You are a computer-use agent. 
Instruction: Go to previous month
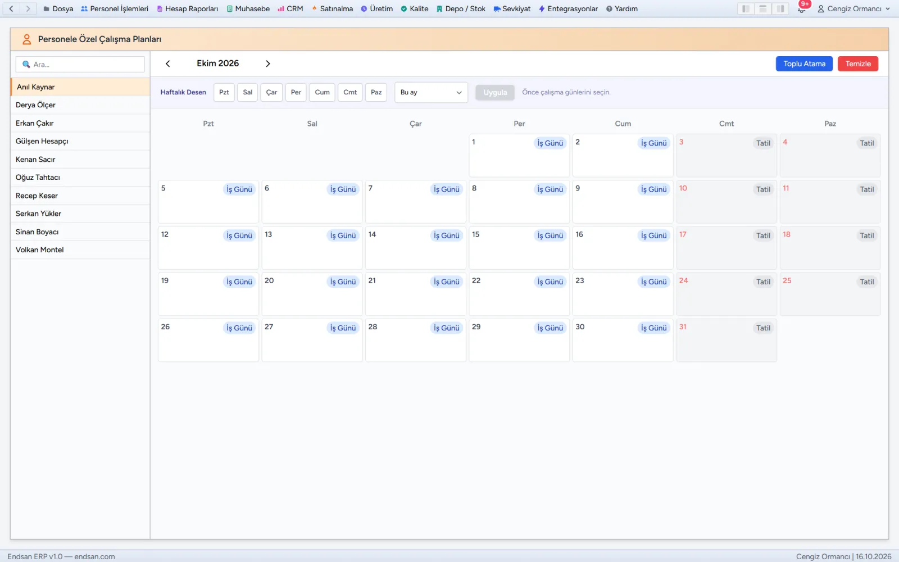[167, 64]
